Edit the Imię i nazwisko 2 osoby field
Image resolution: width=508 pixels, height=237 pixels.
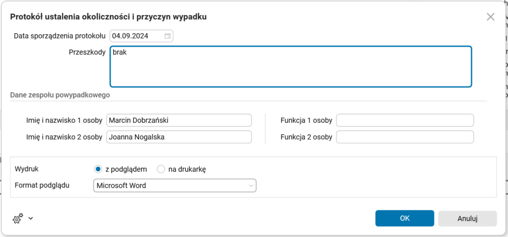(179, 137)
